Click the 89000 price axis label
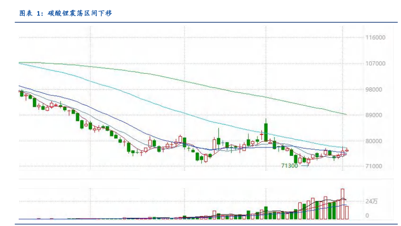The image size is (401, 226). [x=373, y=115]
